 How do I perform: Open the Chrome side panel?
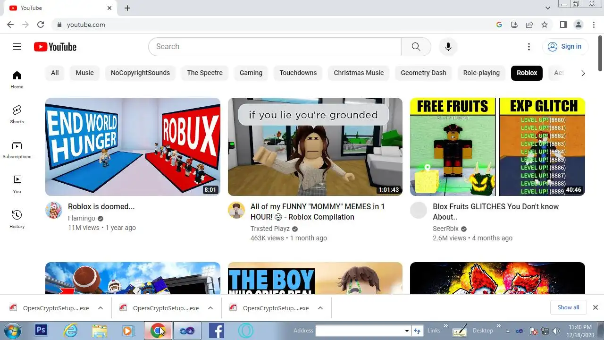563,25
